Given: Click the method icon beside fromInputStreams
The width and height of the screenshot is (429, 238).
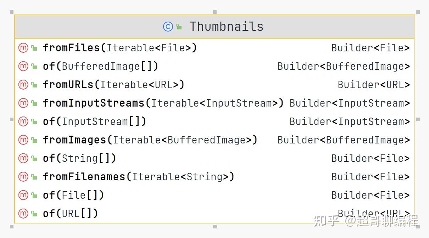Looking at the screenshot, I should pos(23,103).
